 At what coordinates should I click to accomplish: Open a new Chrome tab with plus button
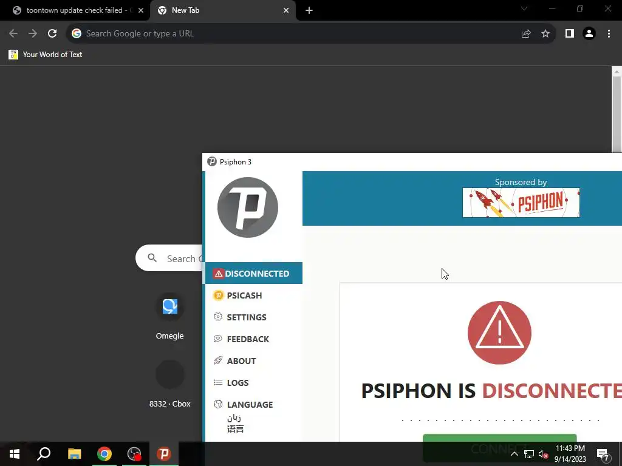tap(309, 11)
